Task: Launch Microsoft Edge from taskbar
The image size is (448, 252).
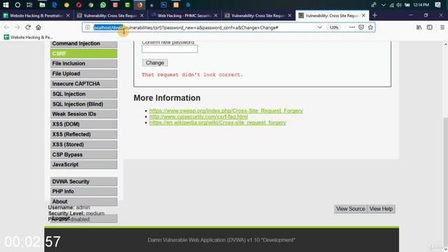Action: 55,5
